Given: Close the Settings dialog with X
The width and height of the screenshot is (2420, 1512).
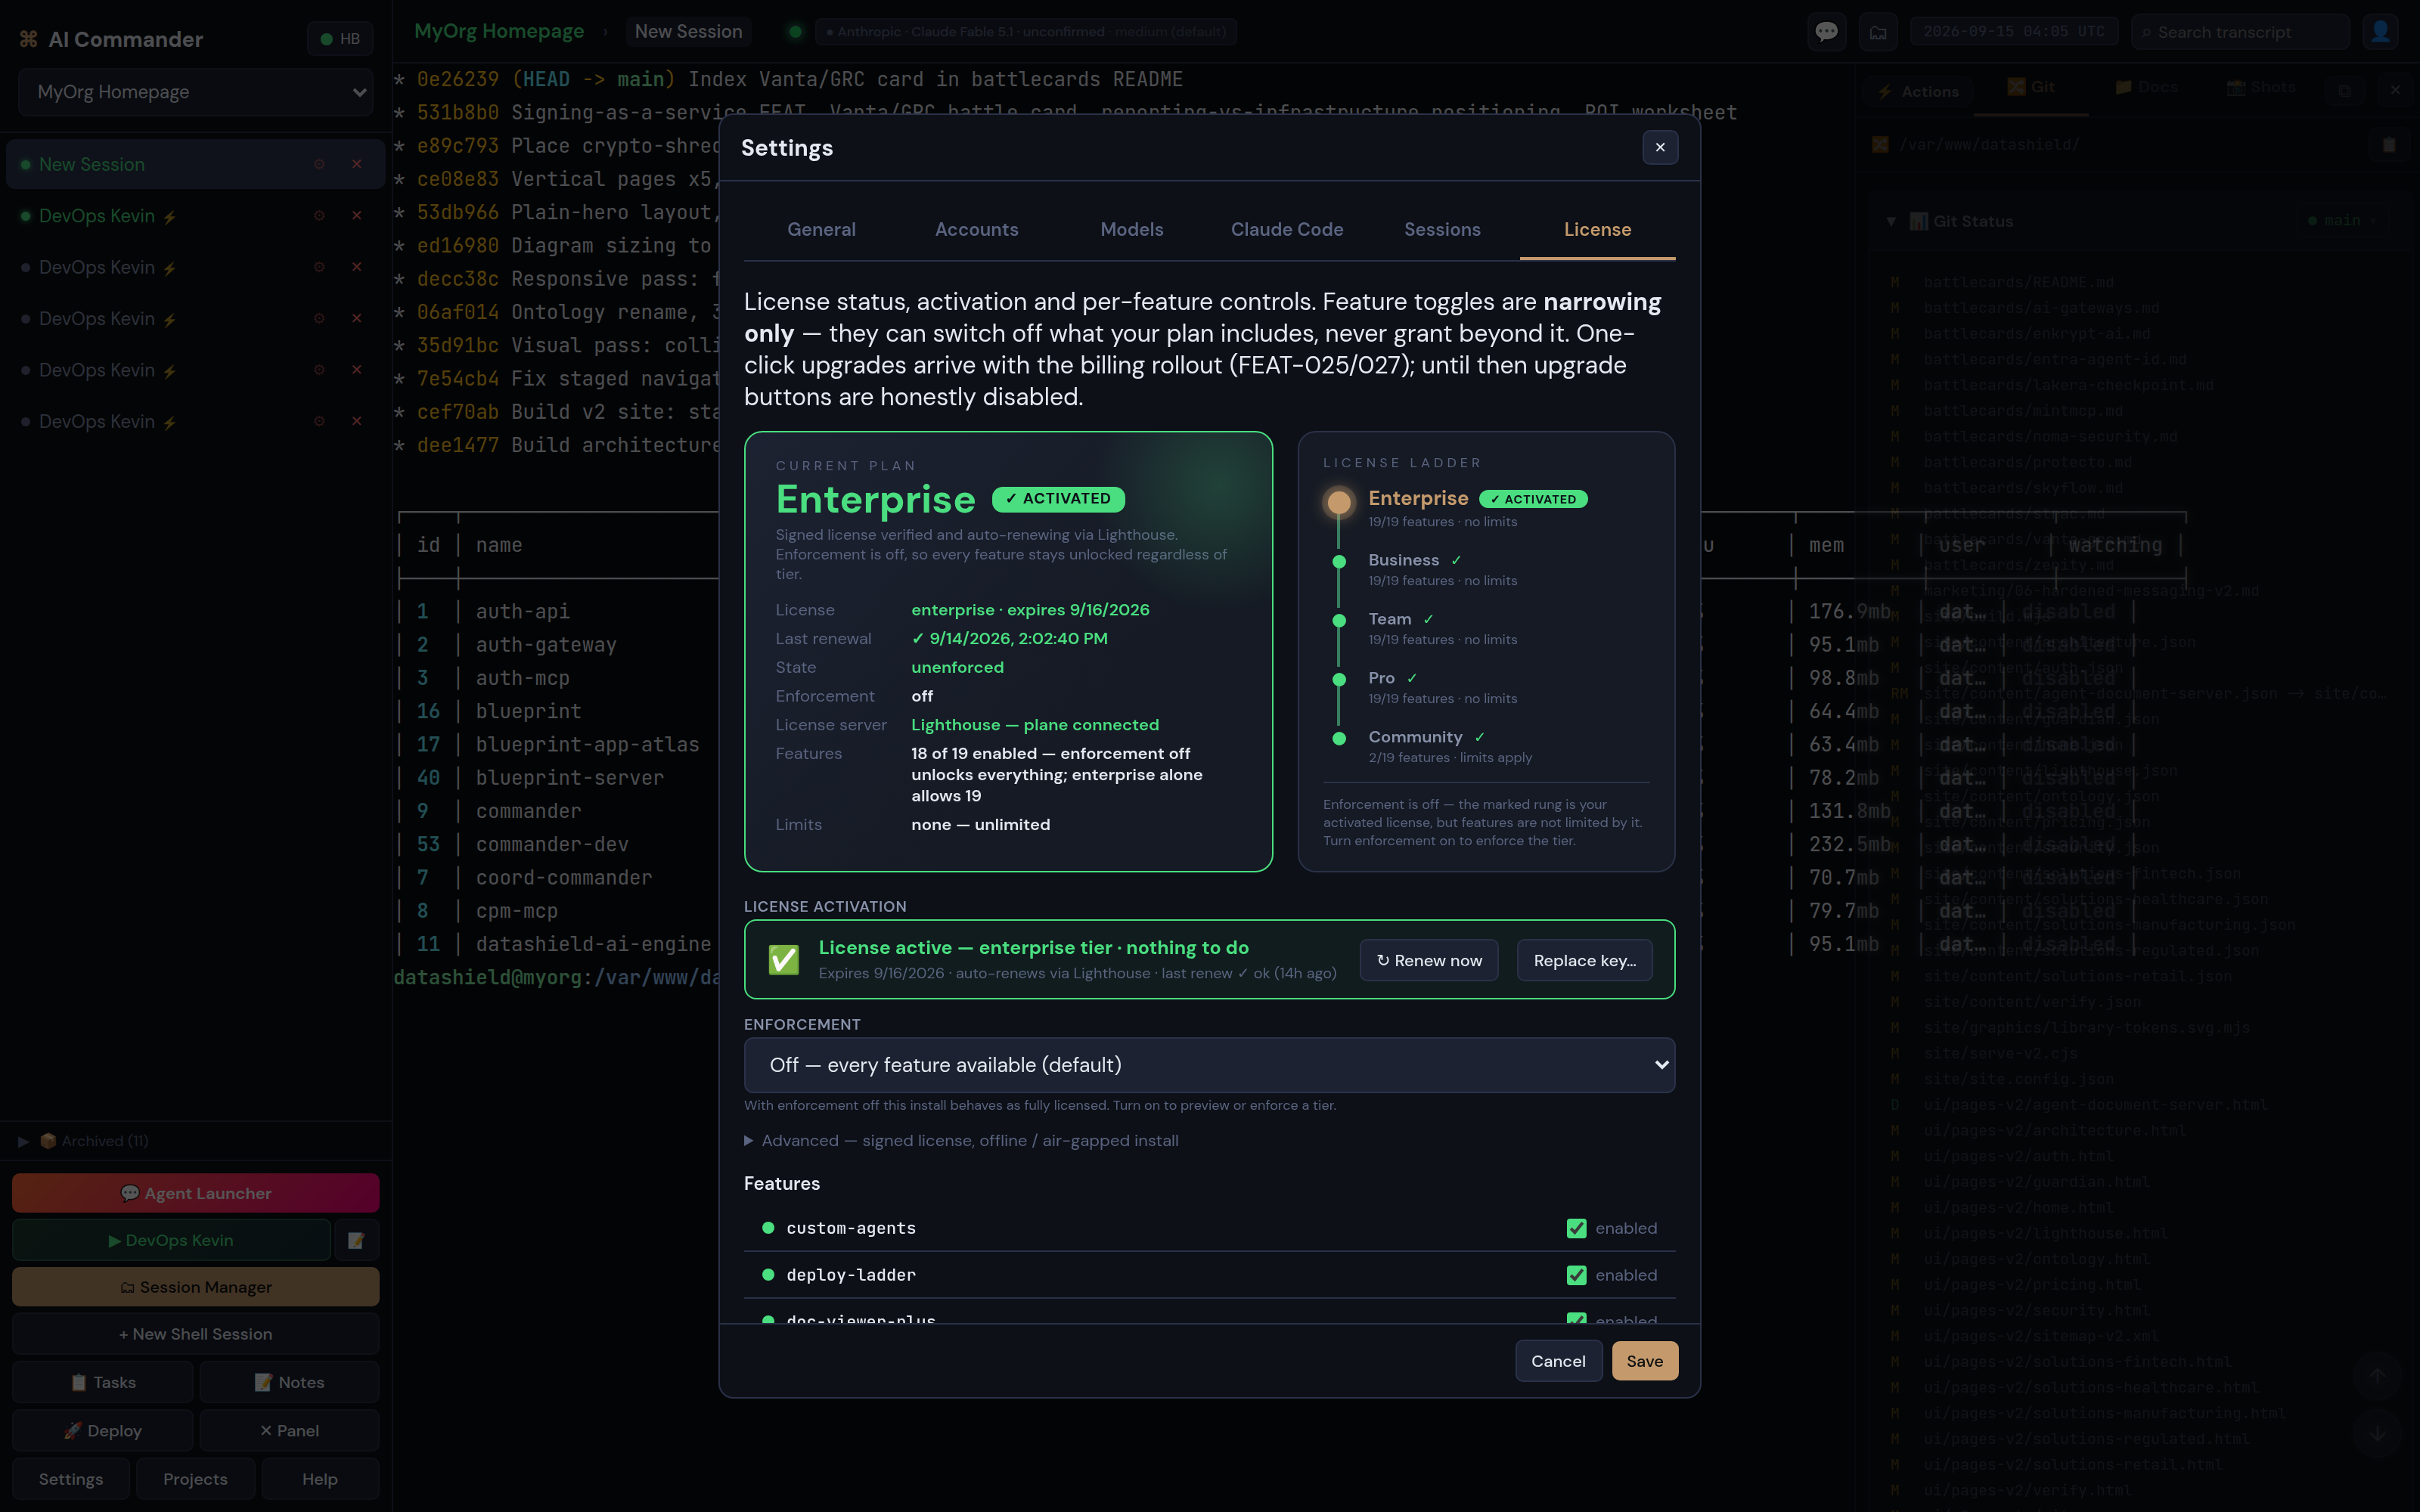Looking at the screenshot, I should (1660, 148).
